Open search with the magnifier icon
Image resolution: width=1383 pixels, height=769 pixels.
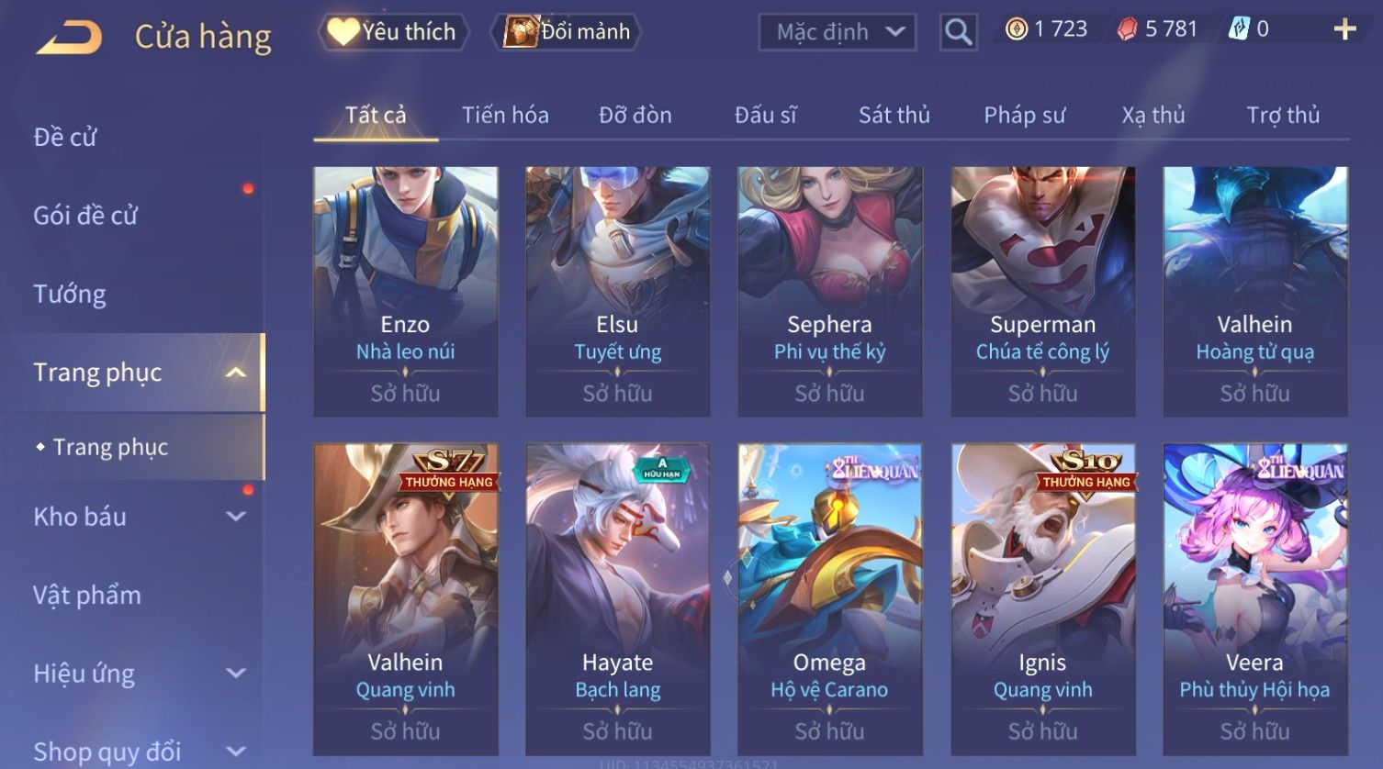click(958, 32)
